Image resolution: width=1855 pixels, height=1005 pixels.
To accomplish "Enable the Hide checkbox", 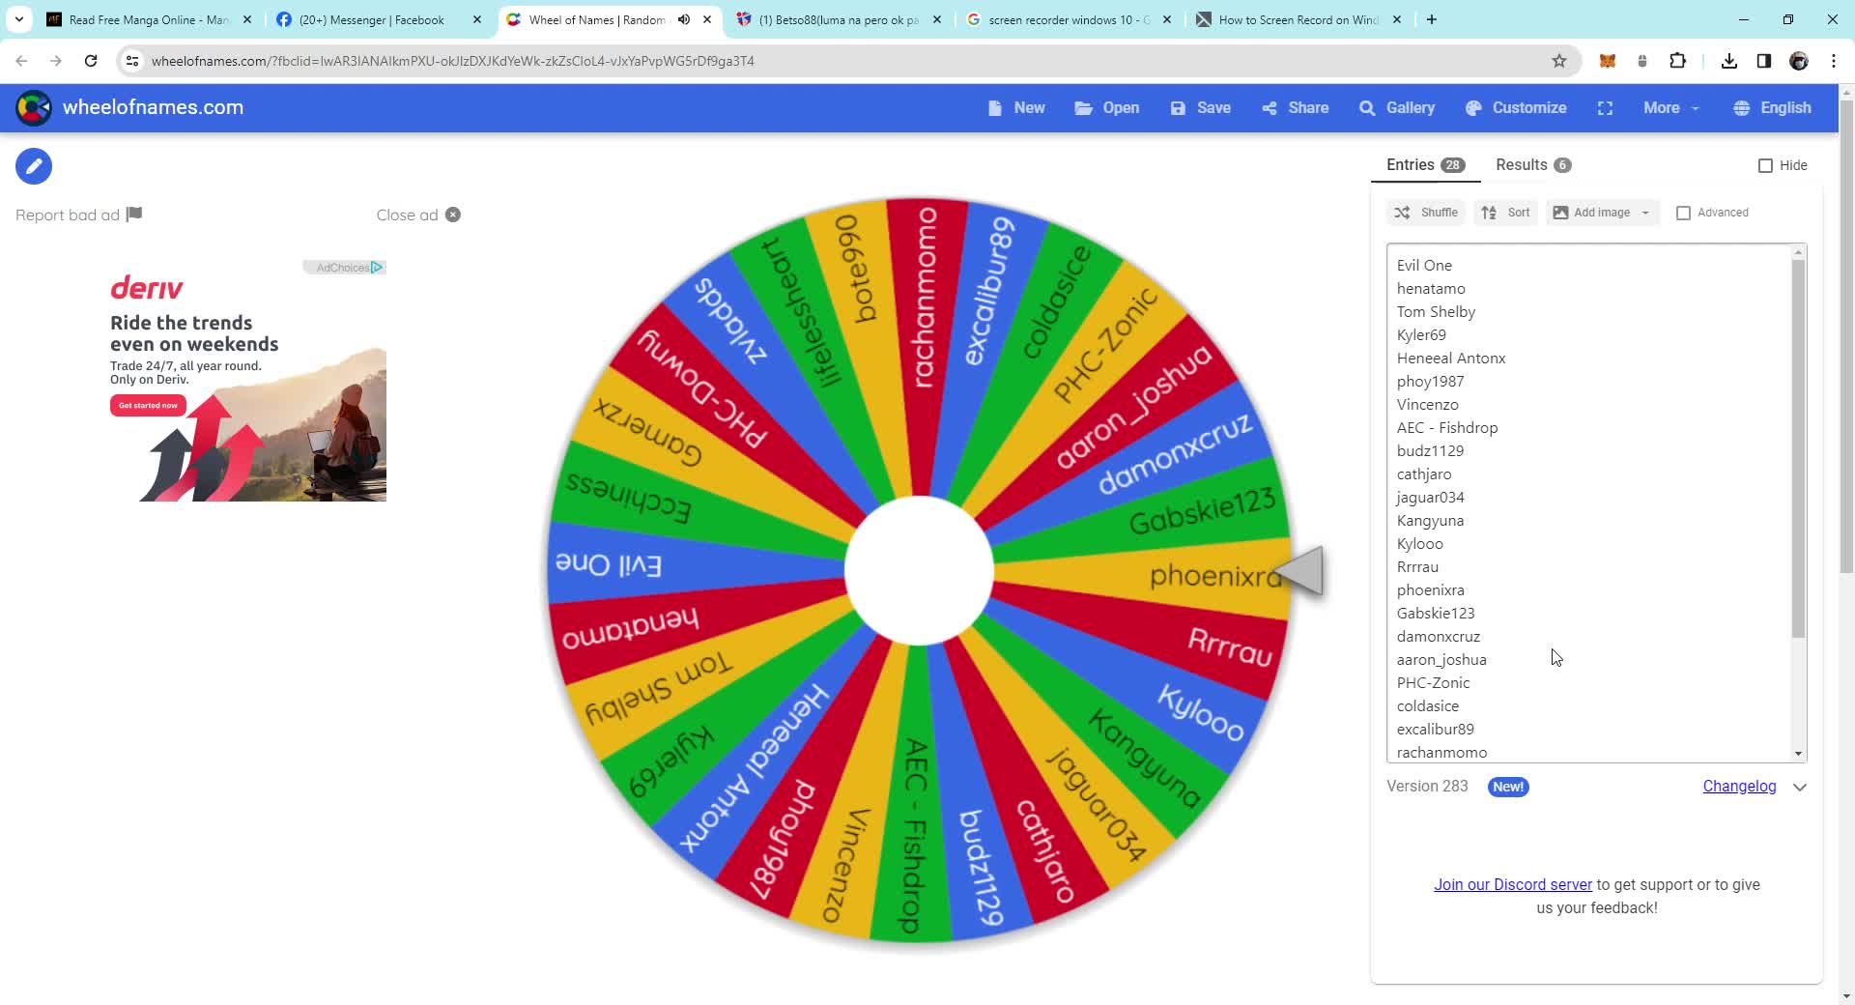I will tap(1765, 164).
